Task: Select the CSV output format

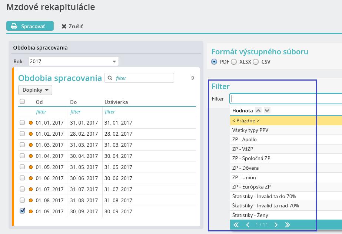Action: pyautogui.click(x=256, y=62)
